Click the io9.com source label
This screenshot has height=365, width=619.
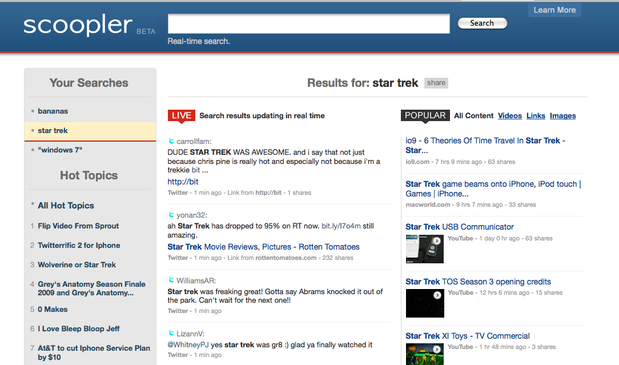click(417, 162)
